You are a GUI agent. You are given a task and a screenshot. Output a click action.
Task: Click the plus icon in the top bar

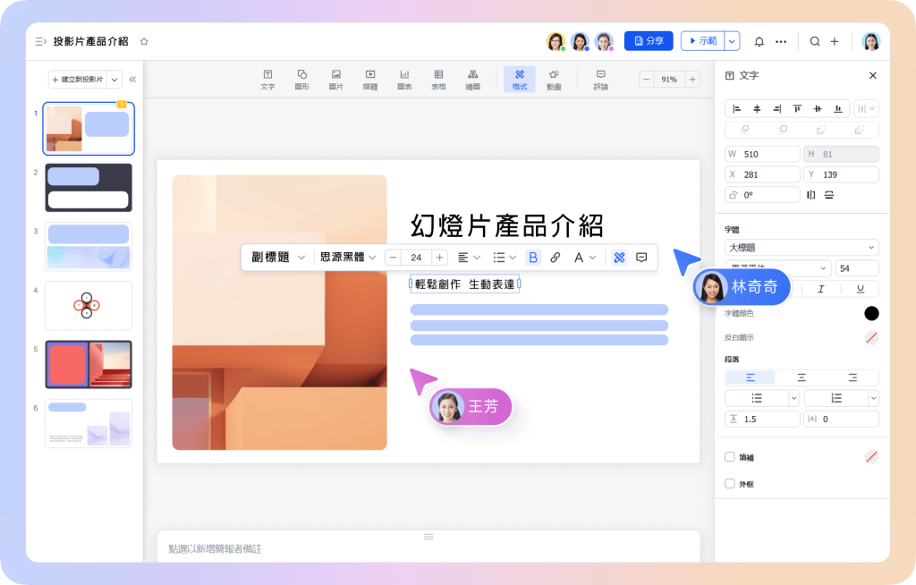pos(835,41)
